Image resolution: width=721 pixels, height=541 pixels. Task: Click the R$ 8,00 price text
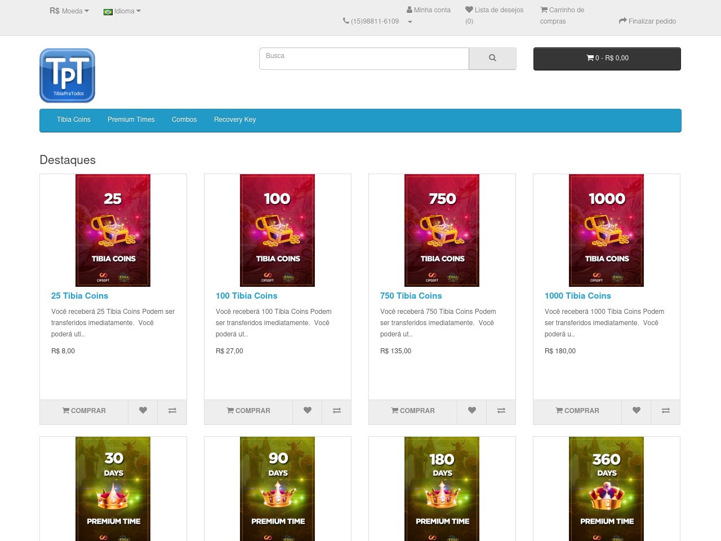coord(63,351)
